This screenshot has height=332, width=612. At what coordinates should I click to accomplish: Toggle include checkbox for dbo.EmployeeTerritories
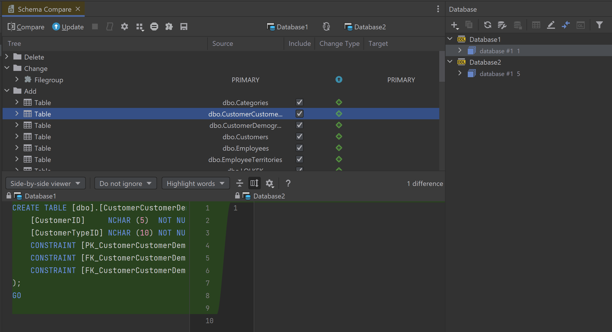coord(299,159)
